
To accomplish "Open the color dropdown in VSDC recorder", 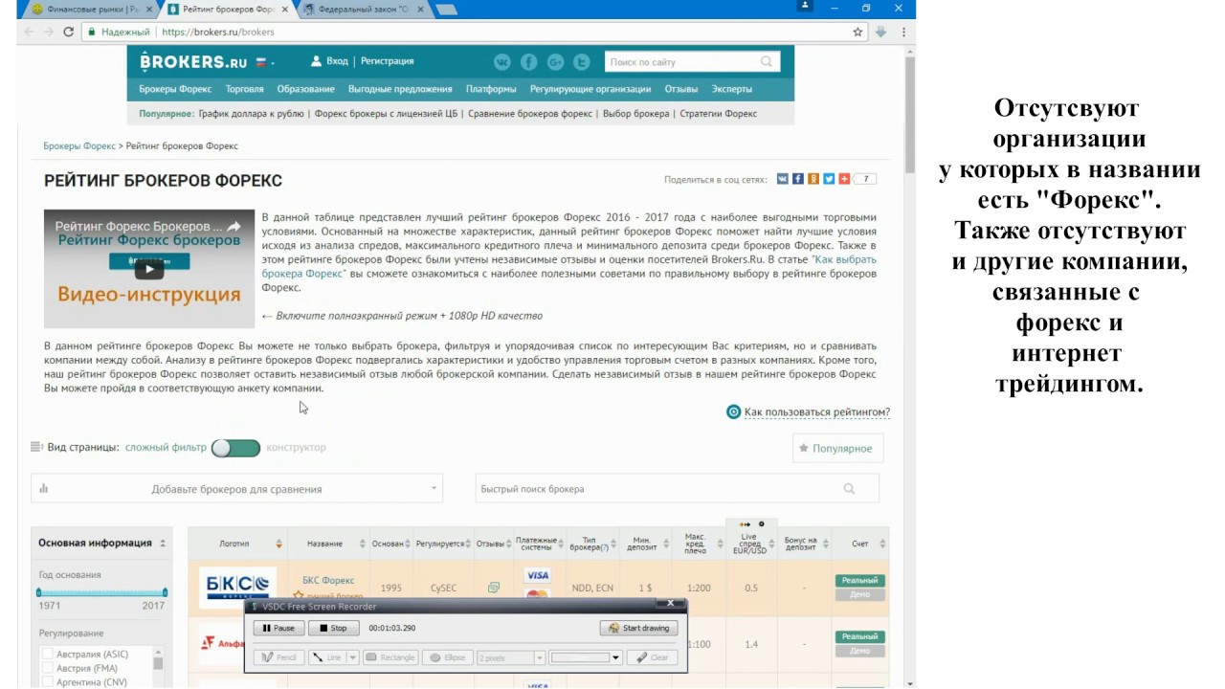I will [x=617, y=657].
